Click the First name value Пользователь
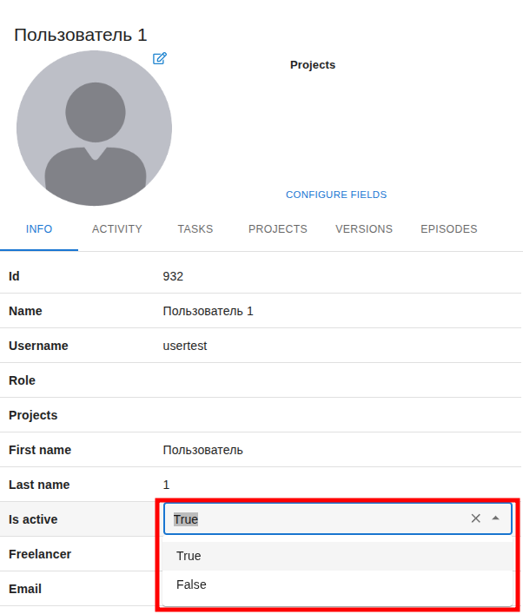 pos(202,450)
